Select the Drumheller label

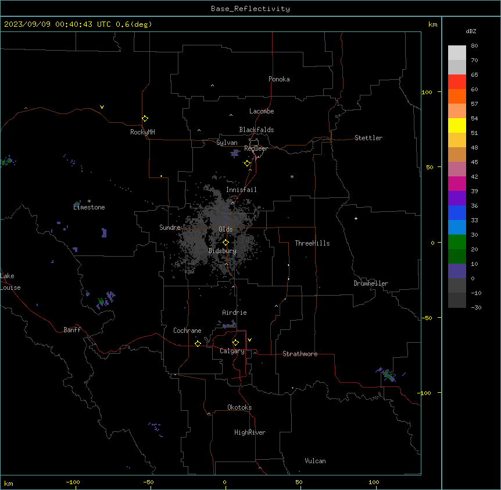tap(371, 283)
